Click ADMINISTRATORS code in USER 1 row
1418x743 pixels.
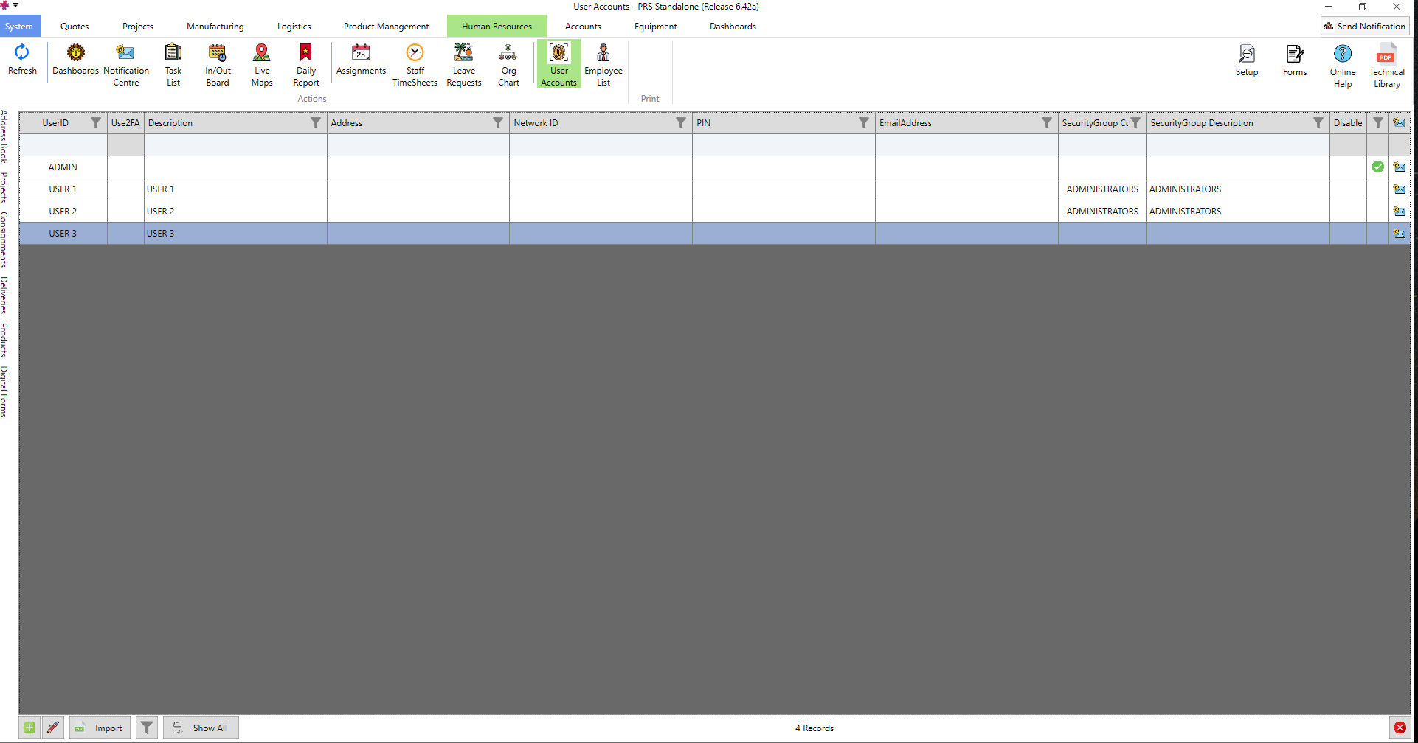(1102, 189)
